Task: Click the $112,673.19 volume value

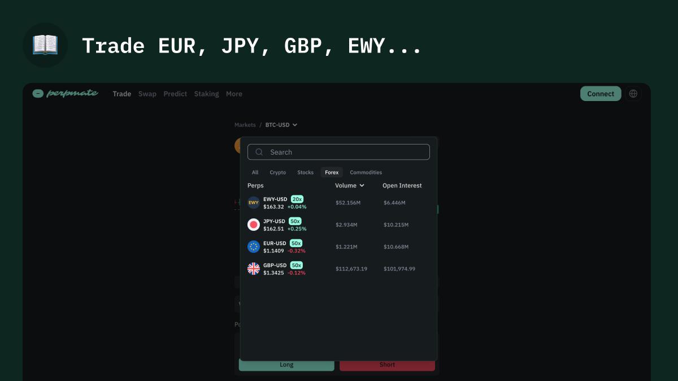Action: point(351,269)
